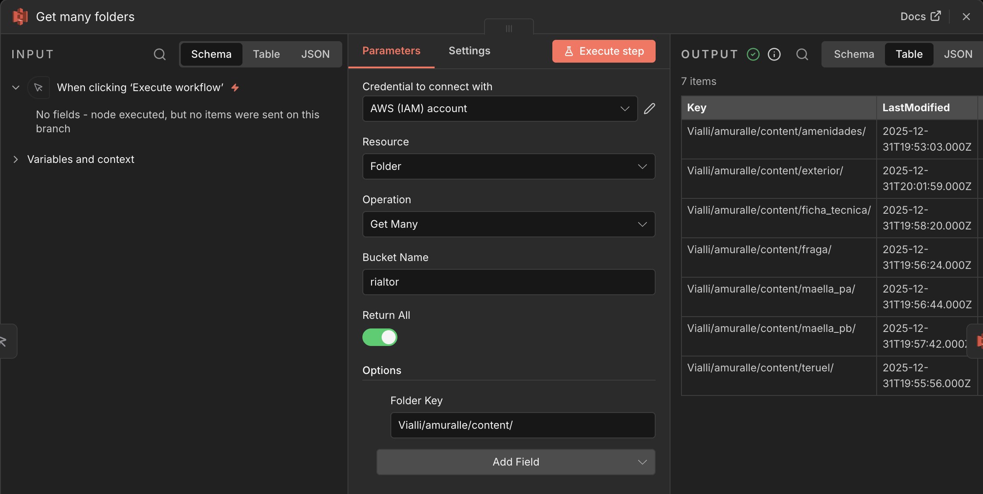Click the manual trigger cursor icon

coord(39,88)
